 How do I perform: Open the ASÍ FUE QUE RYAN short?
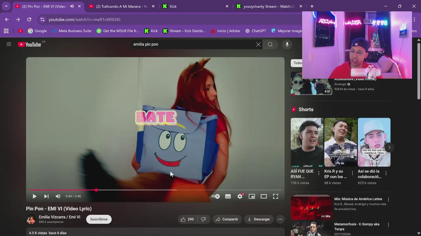point(307,142)
